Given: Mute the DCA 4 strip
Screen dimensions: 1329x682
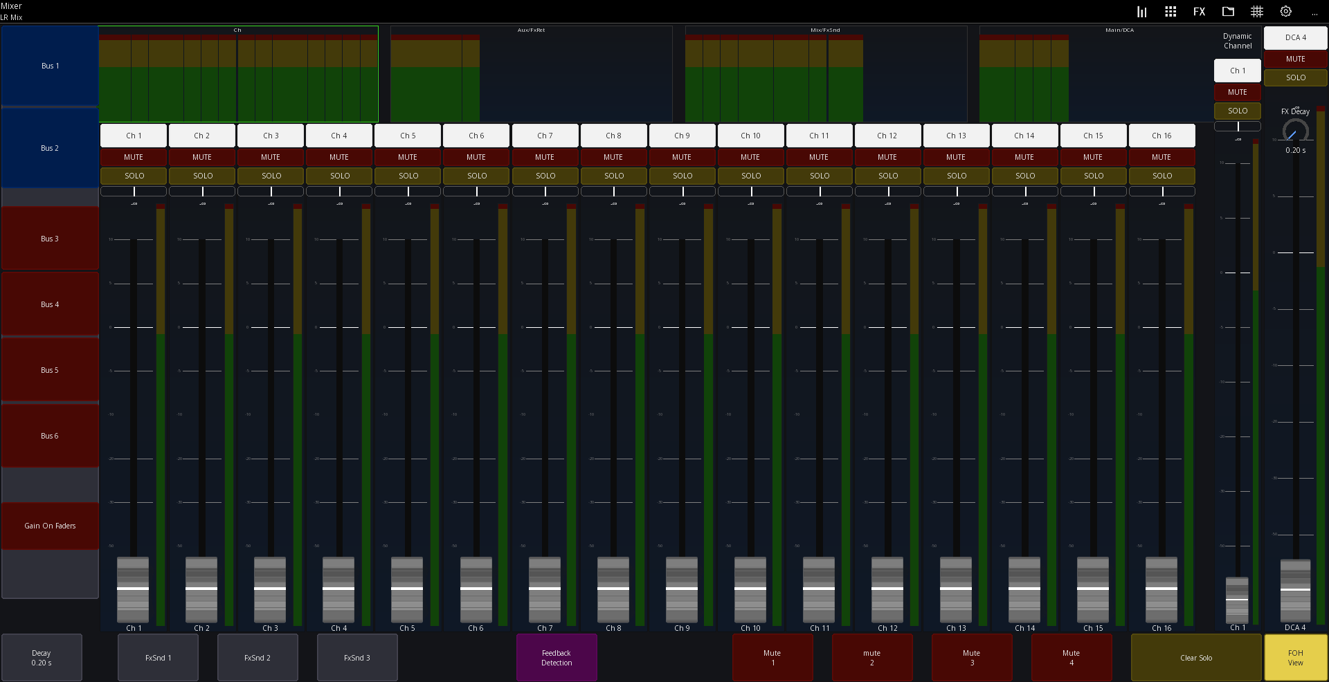Looking at the screenshot, I should [x=1295, y=59].
